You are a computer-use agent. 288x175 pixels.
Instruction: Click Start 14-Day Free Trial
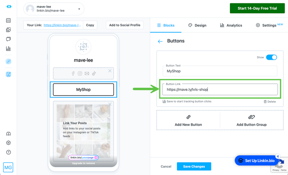pos(257,8)
